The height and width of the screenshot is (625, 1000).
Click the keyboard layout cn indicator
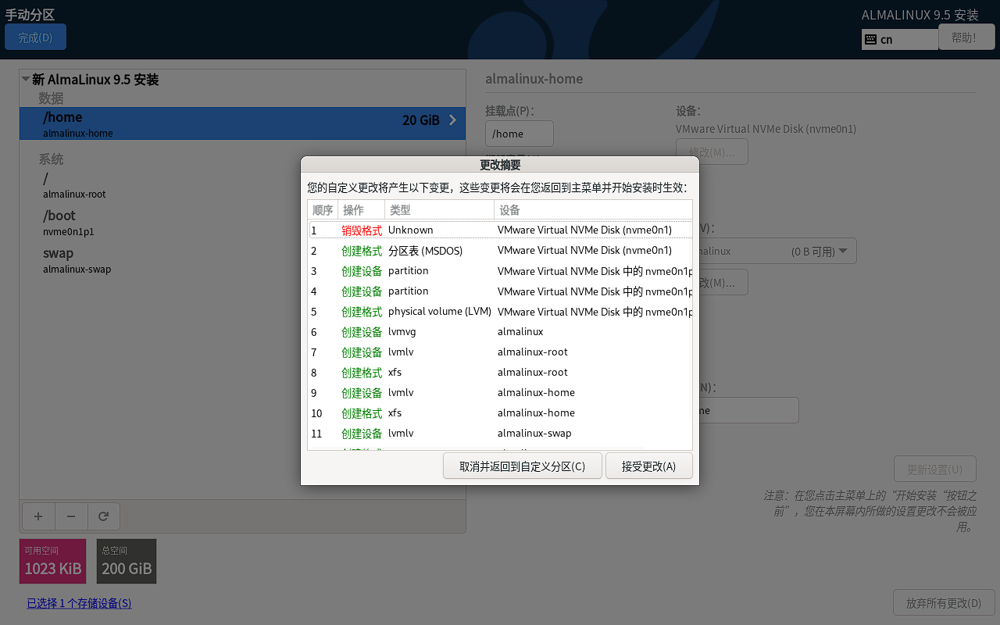899,39
